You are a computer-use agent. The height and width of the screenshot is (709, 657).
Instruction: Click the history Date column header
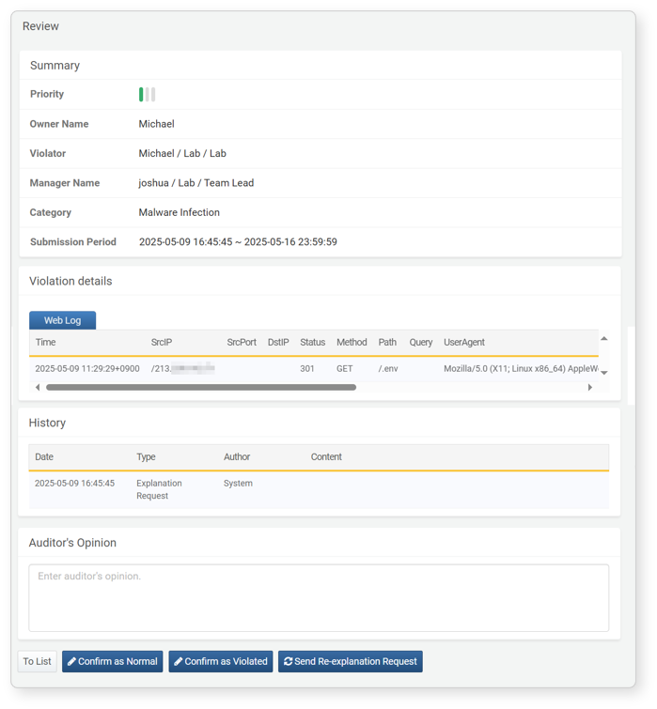pos(44,456)
